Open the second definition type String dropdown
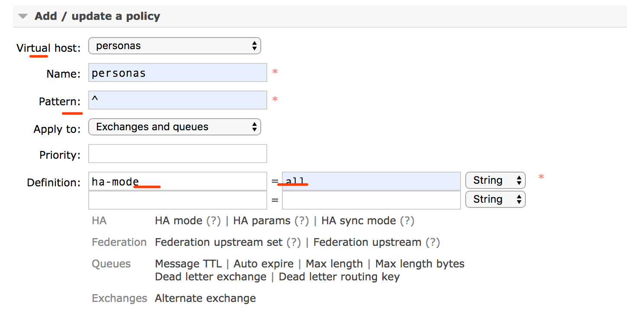 [x=495, y=199]
